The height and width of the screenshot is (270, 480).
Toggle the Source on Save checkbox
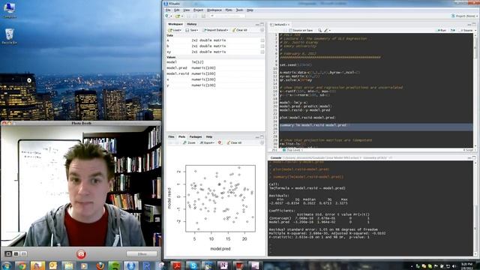point(290,30)
